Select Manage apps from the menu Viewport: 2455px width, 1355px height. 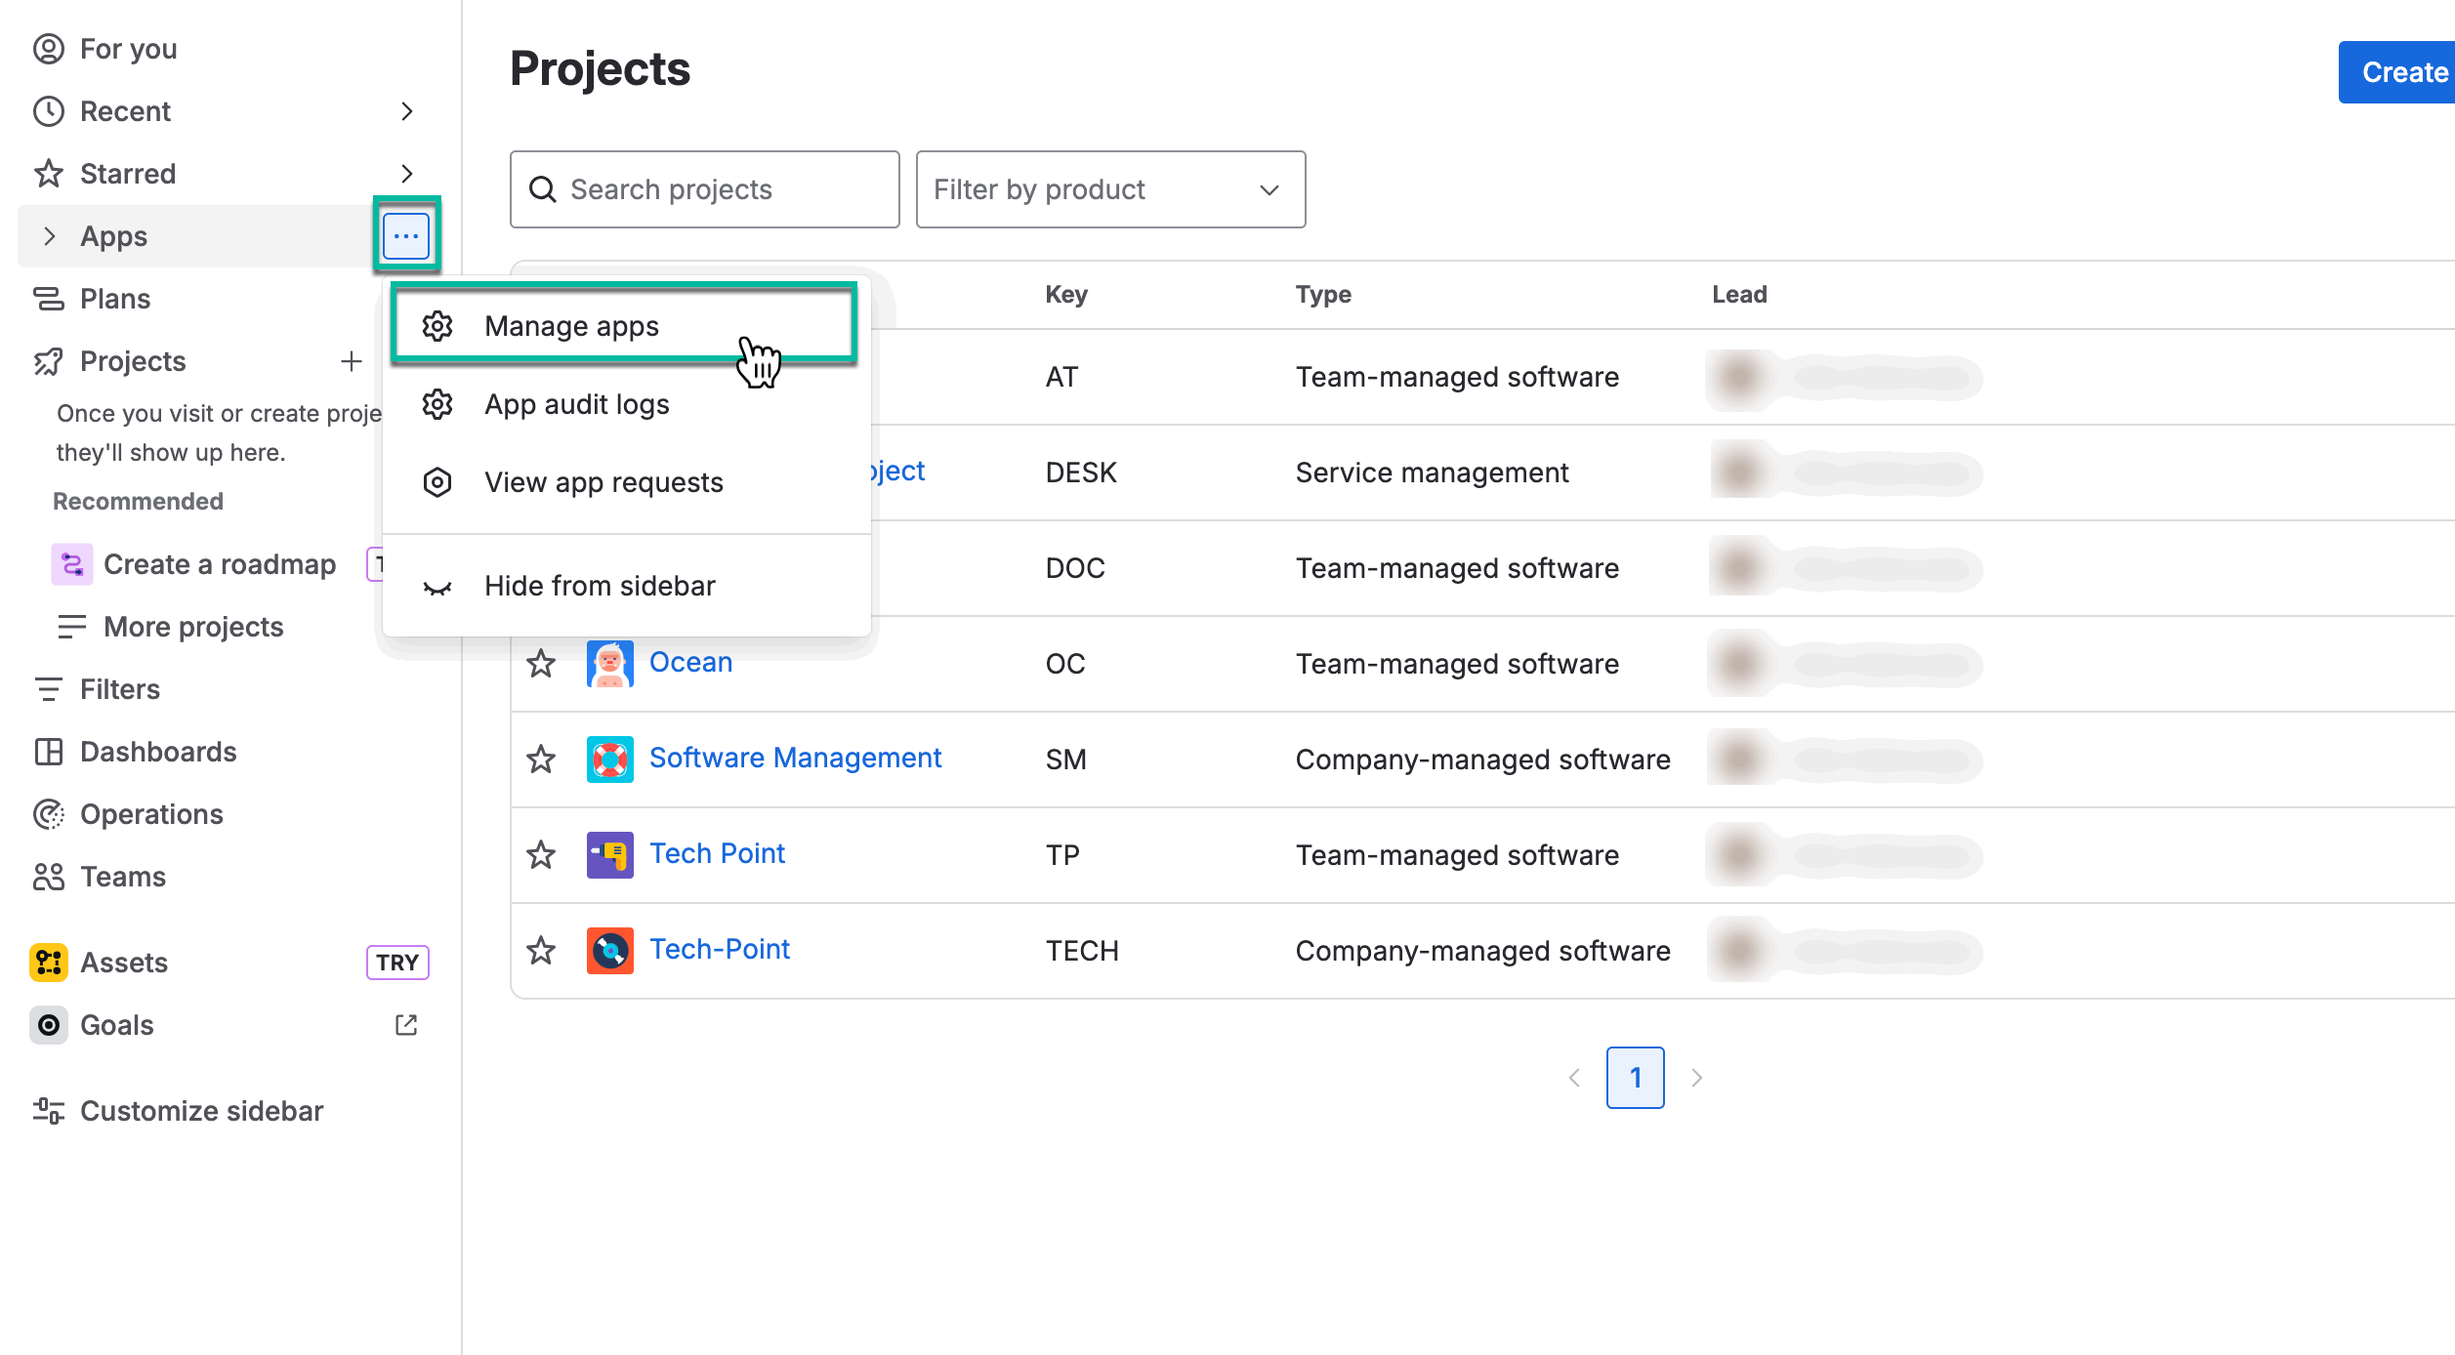pyautogui.click(x=572, y=326)
